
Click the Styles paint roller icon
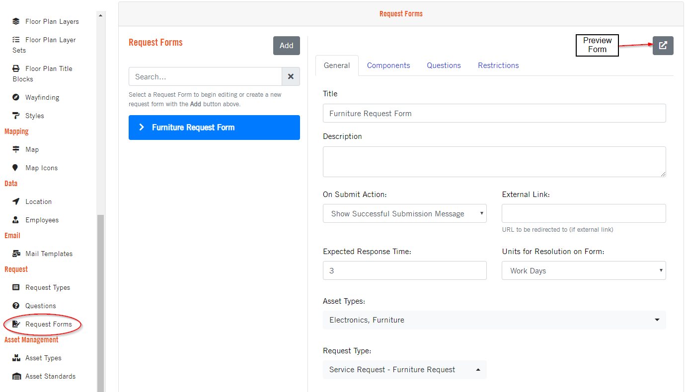click(16, 116)
